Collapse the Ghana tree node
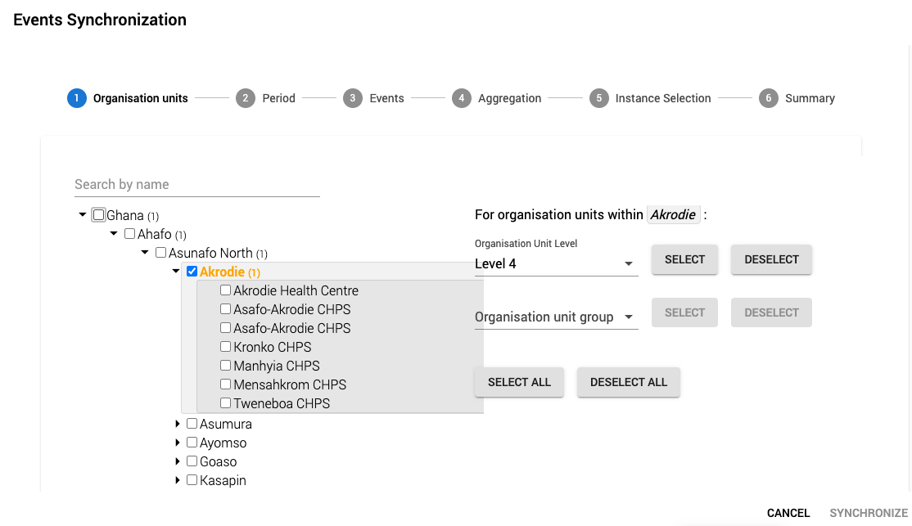The height and width of the screenshot is (526, 912). tap(82, 214)
